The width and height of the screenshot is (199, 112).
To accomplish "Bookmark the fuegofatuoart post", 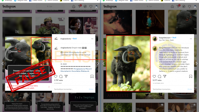I will click(x=190, y=76).
